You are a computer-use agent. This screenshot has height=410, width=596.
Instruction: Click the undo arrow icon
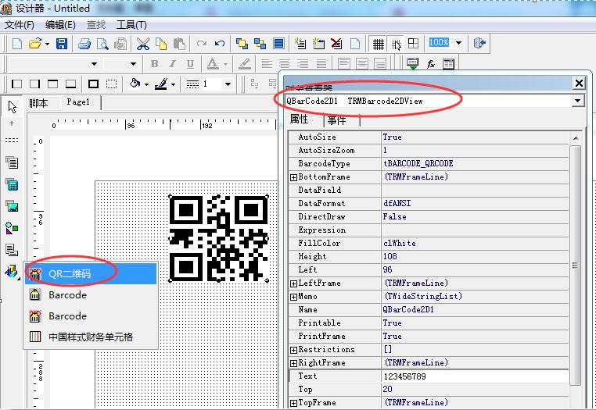tap(220, 44)
